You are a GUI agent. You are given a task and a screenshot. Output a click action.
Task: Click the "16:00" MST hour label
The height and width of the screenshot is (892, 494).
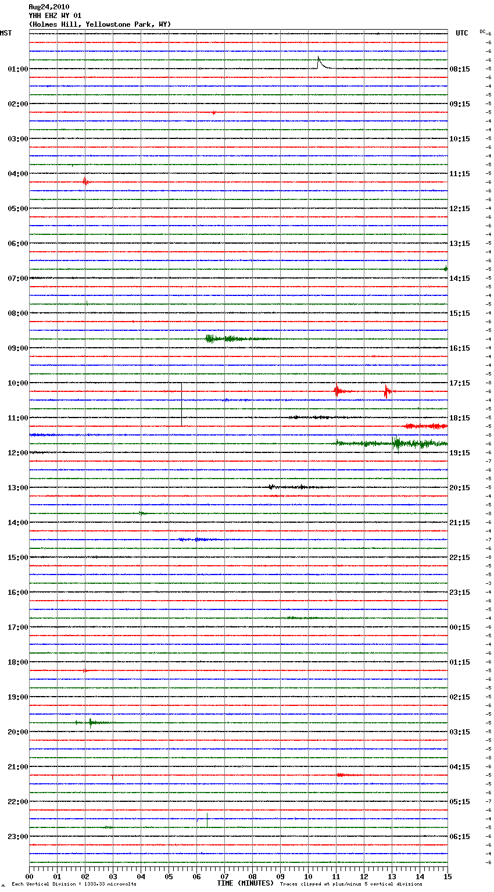point(18,593)
